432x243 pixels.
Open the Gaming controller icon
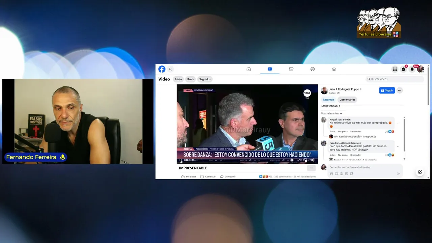334,69
